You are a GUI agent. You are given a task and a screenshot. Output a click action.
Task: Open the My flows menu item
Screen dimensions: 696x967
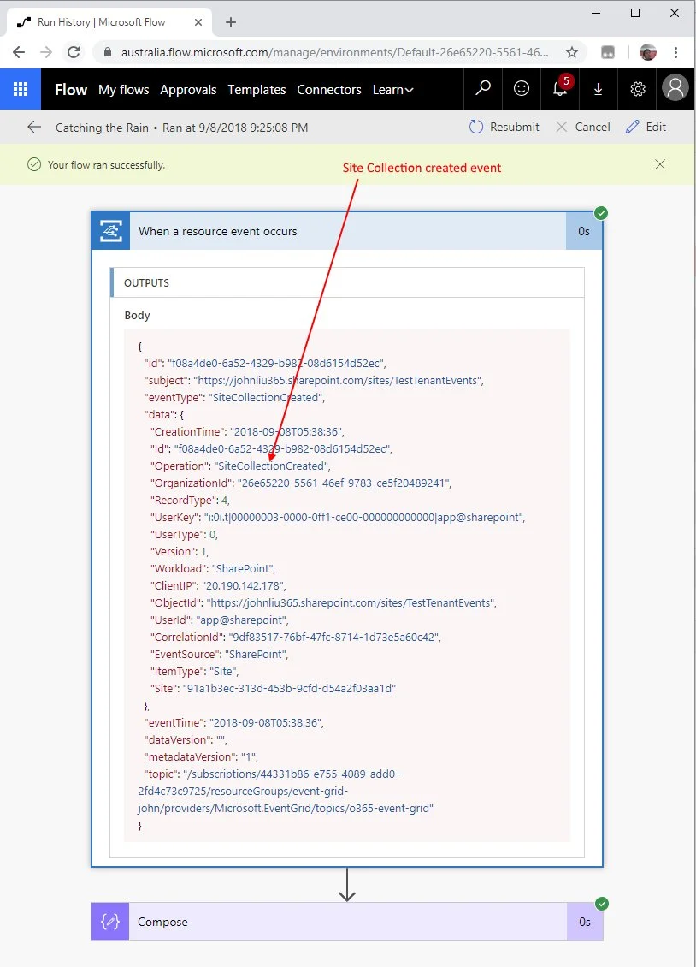pos(123,90)
